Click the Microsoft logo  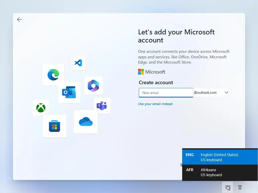pos(151,72)
